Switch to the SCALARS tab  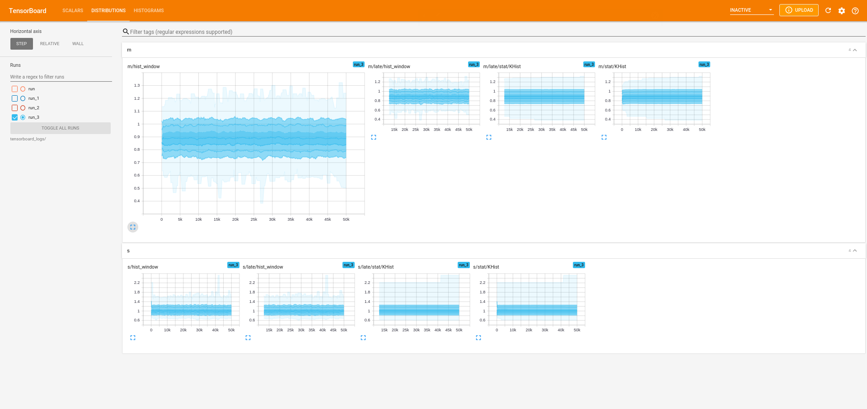(x=72, y=10)
